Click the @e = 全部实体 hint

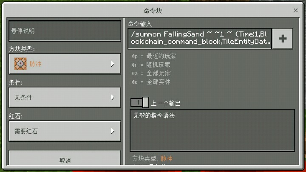[x=151, y=82]
